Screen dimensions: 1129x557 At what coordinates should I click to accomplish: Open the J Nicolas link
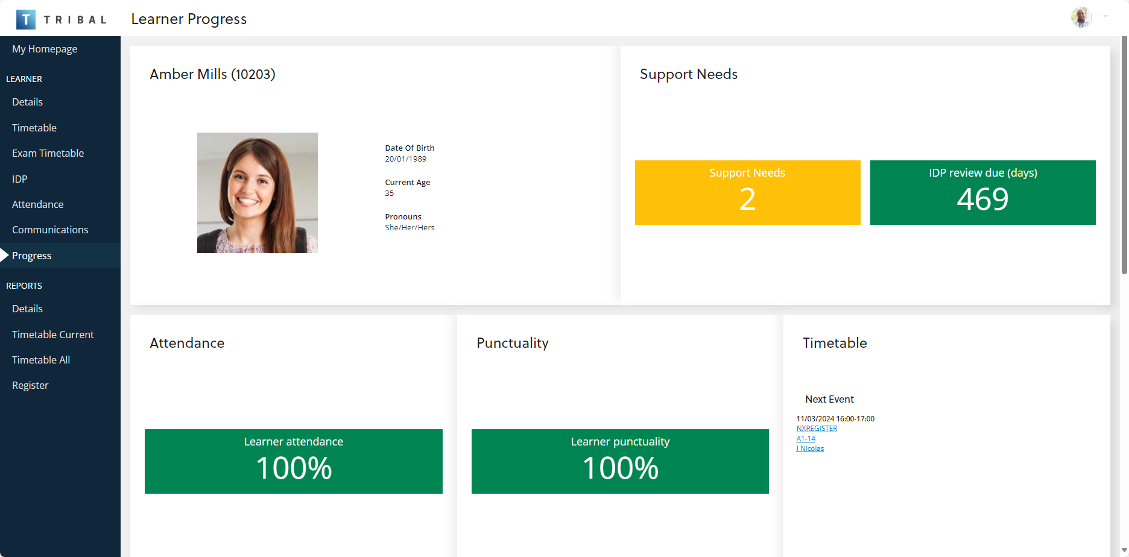click(810, 448)
